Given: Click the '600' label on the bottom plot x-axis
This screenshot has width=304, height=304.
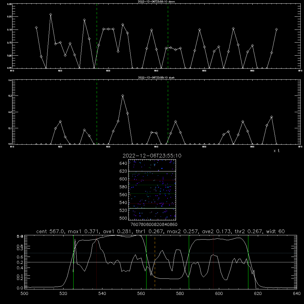Looking at the screenshot, I should [219, 293].
